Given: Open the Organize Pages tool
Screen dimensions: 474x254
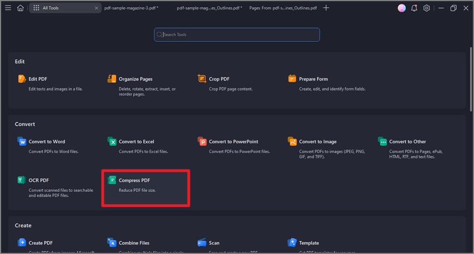Looking at the screenshot, I should 135,79.
